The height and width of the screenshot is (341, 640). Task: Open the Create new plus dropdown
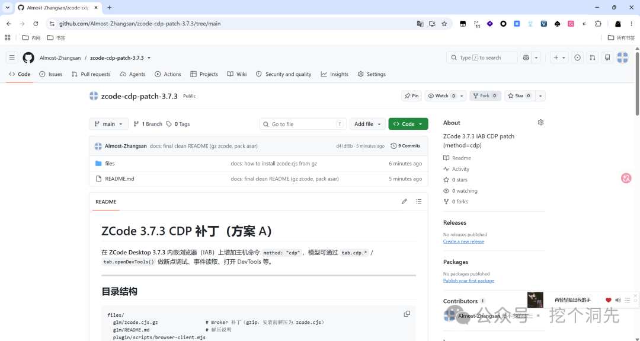click(559, 58)
